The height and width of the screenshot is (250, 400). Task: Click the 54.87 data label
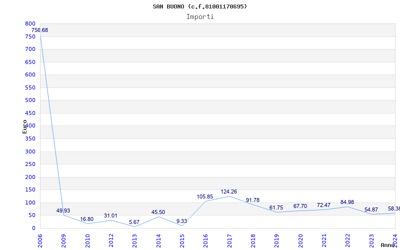(x=371, y=209)
